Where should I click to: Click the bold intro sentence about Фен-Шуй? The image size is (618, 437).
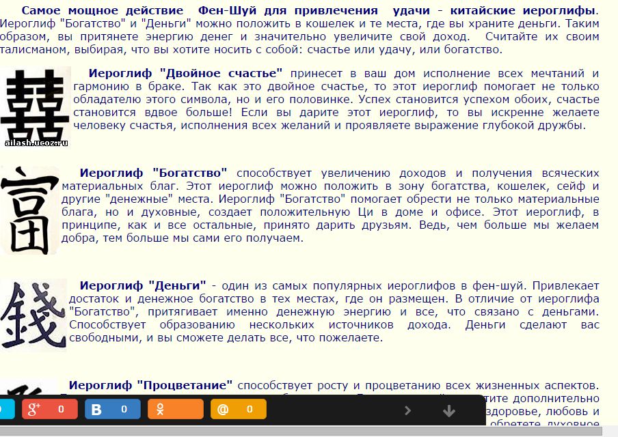(309, 11)
